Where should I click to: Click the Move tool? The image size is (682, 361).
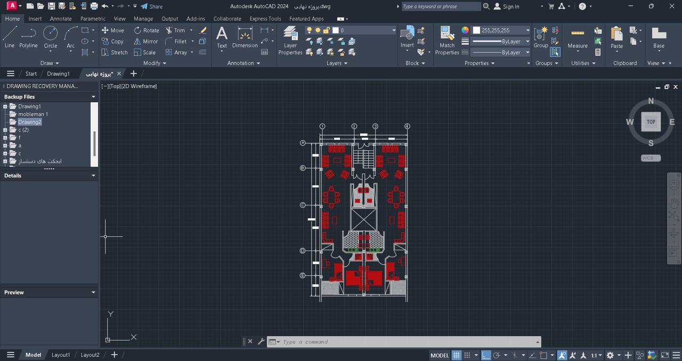point(112,30)
